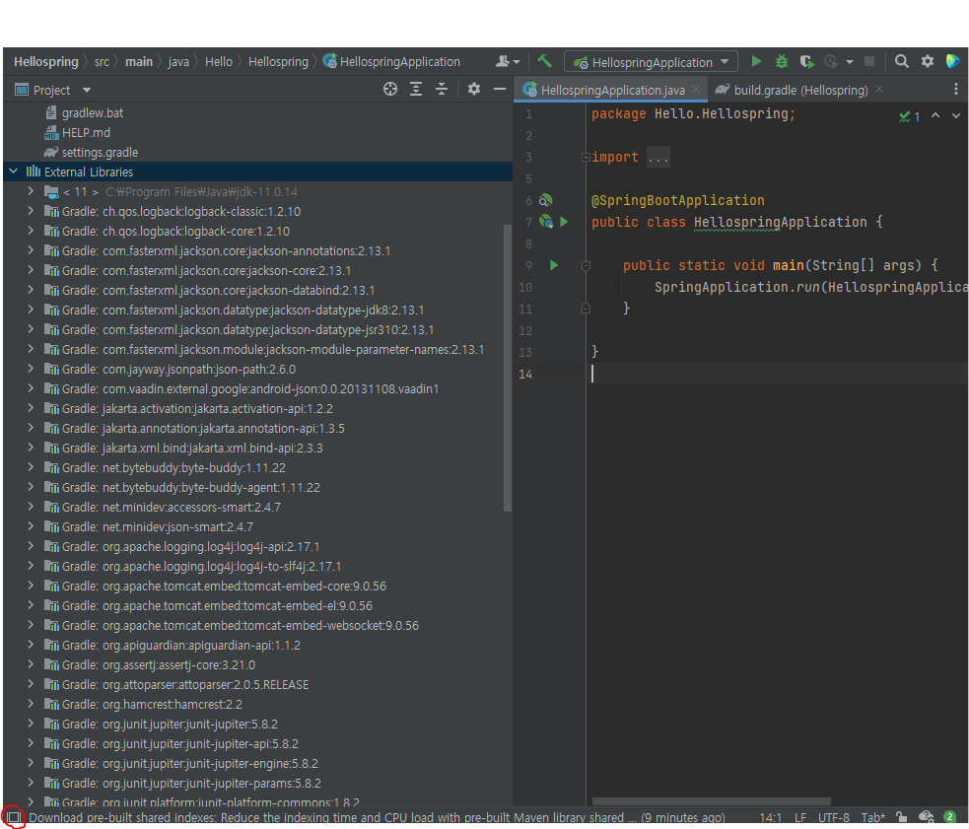969x829 pixels.
Task: Expand the JDK 11 library node
Action: [x=31, y=191]
